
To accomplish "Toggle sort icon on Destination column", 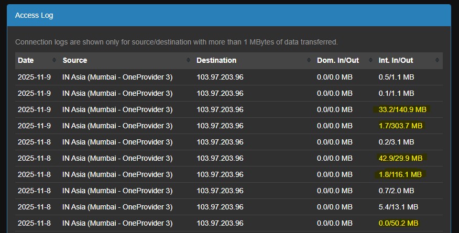I will pos(309,61).
